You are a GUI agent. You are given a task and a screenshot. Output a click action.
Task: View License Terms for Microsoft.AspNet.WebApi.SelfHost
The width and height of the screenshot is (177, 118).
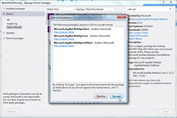coord(64,46)
